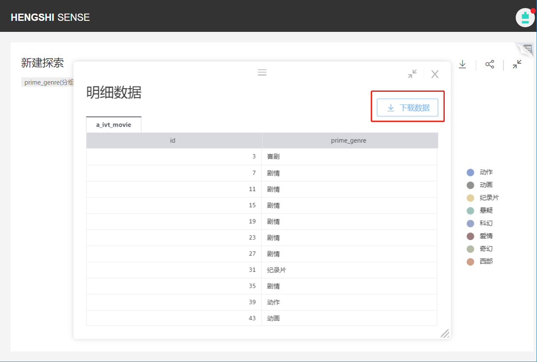Click the 动画 cell in the table
Image resolution: width=537 pixels, height=362 pixels.
click(x=349, y=318)
